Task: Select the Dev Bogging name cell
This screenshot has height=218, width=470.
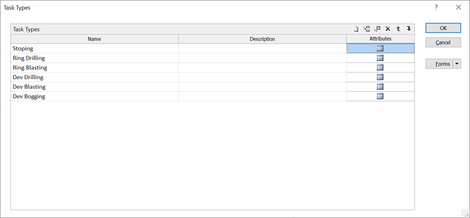Action: pyautogui.click(x=94, y=97)
